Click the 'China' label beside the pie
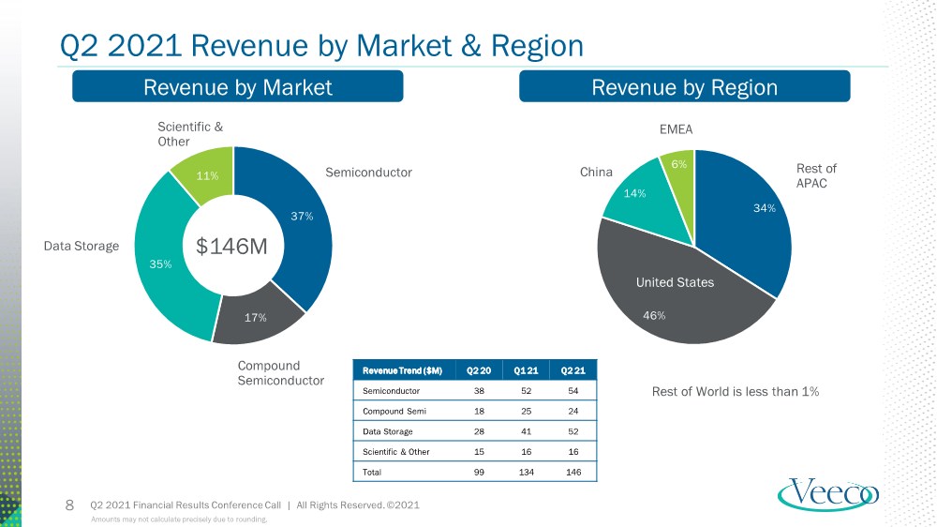 pos(596,173)
